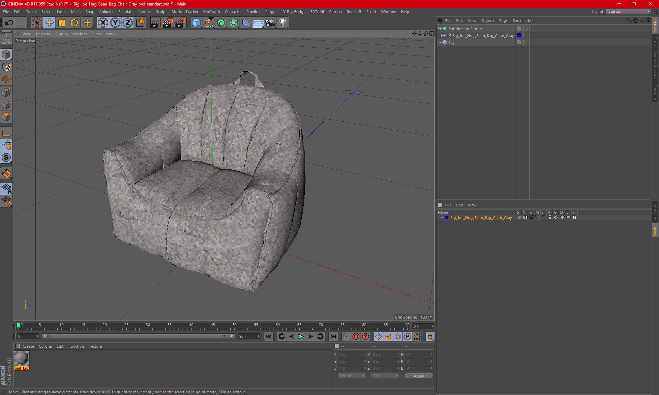Open the Simulate menu
The image size is (659, 395).
pyautogui.click(x=126, y=12)
